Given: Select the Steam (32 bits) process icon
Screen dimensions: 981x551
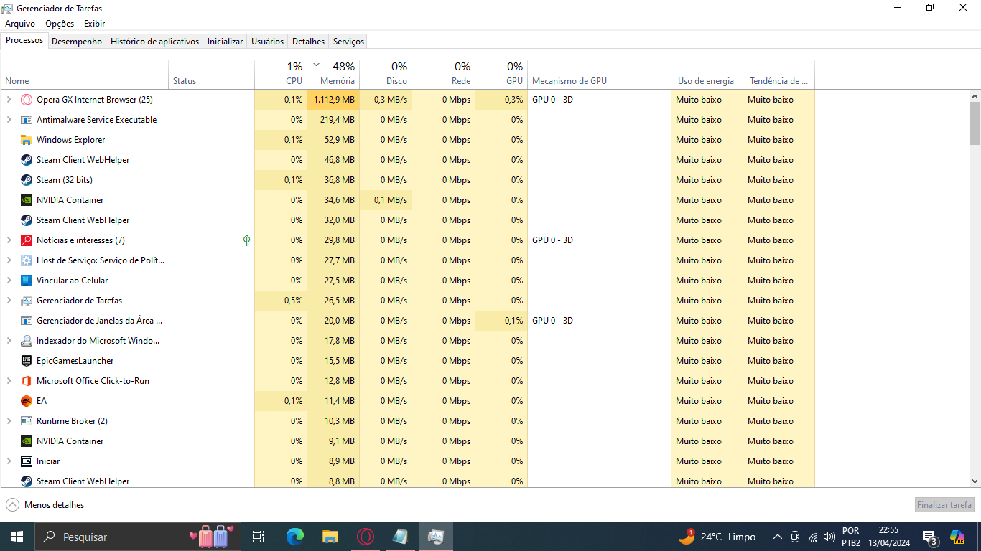Looking at the screenshot, I should (27, 180).
